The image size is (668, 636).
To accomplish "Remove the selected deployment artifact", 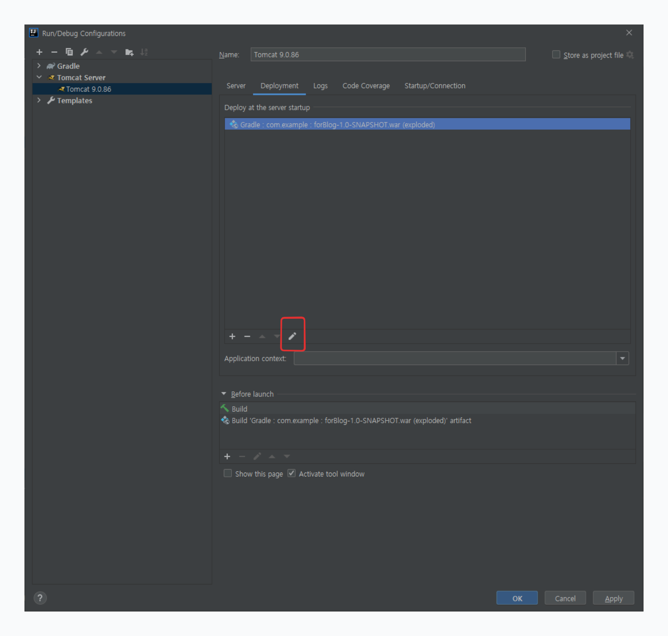I will click(247, 336).
